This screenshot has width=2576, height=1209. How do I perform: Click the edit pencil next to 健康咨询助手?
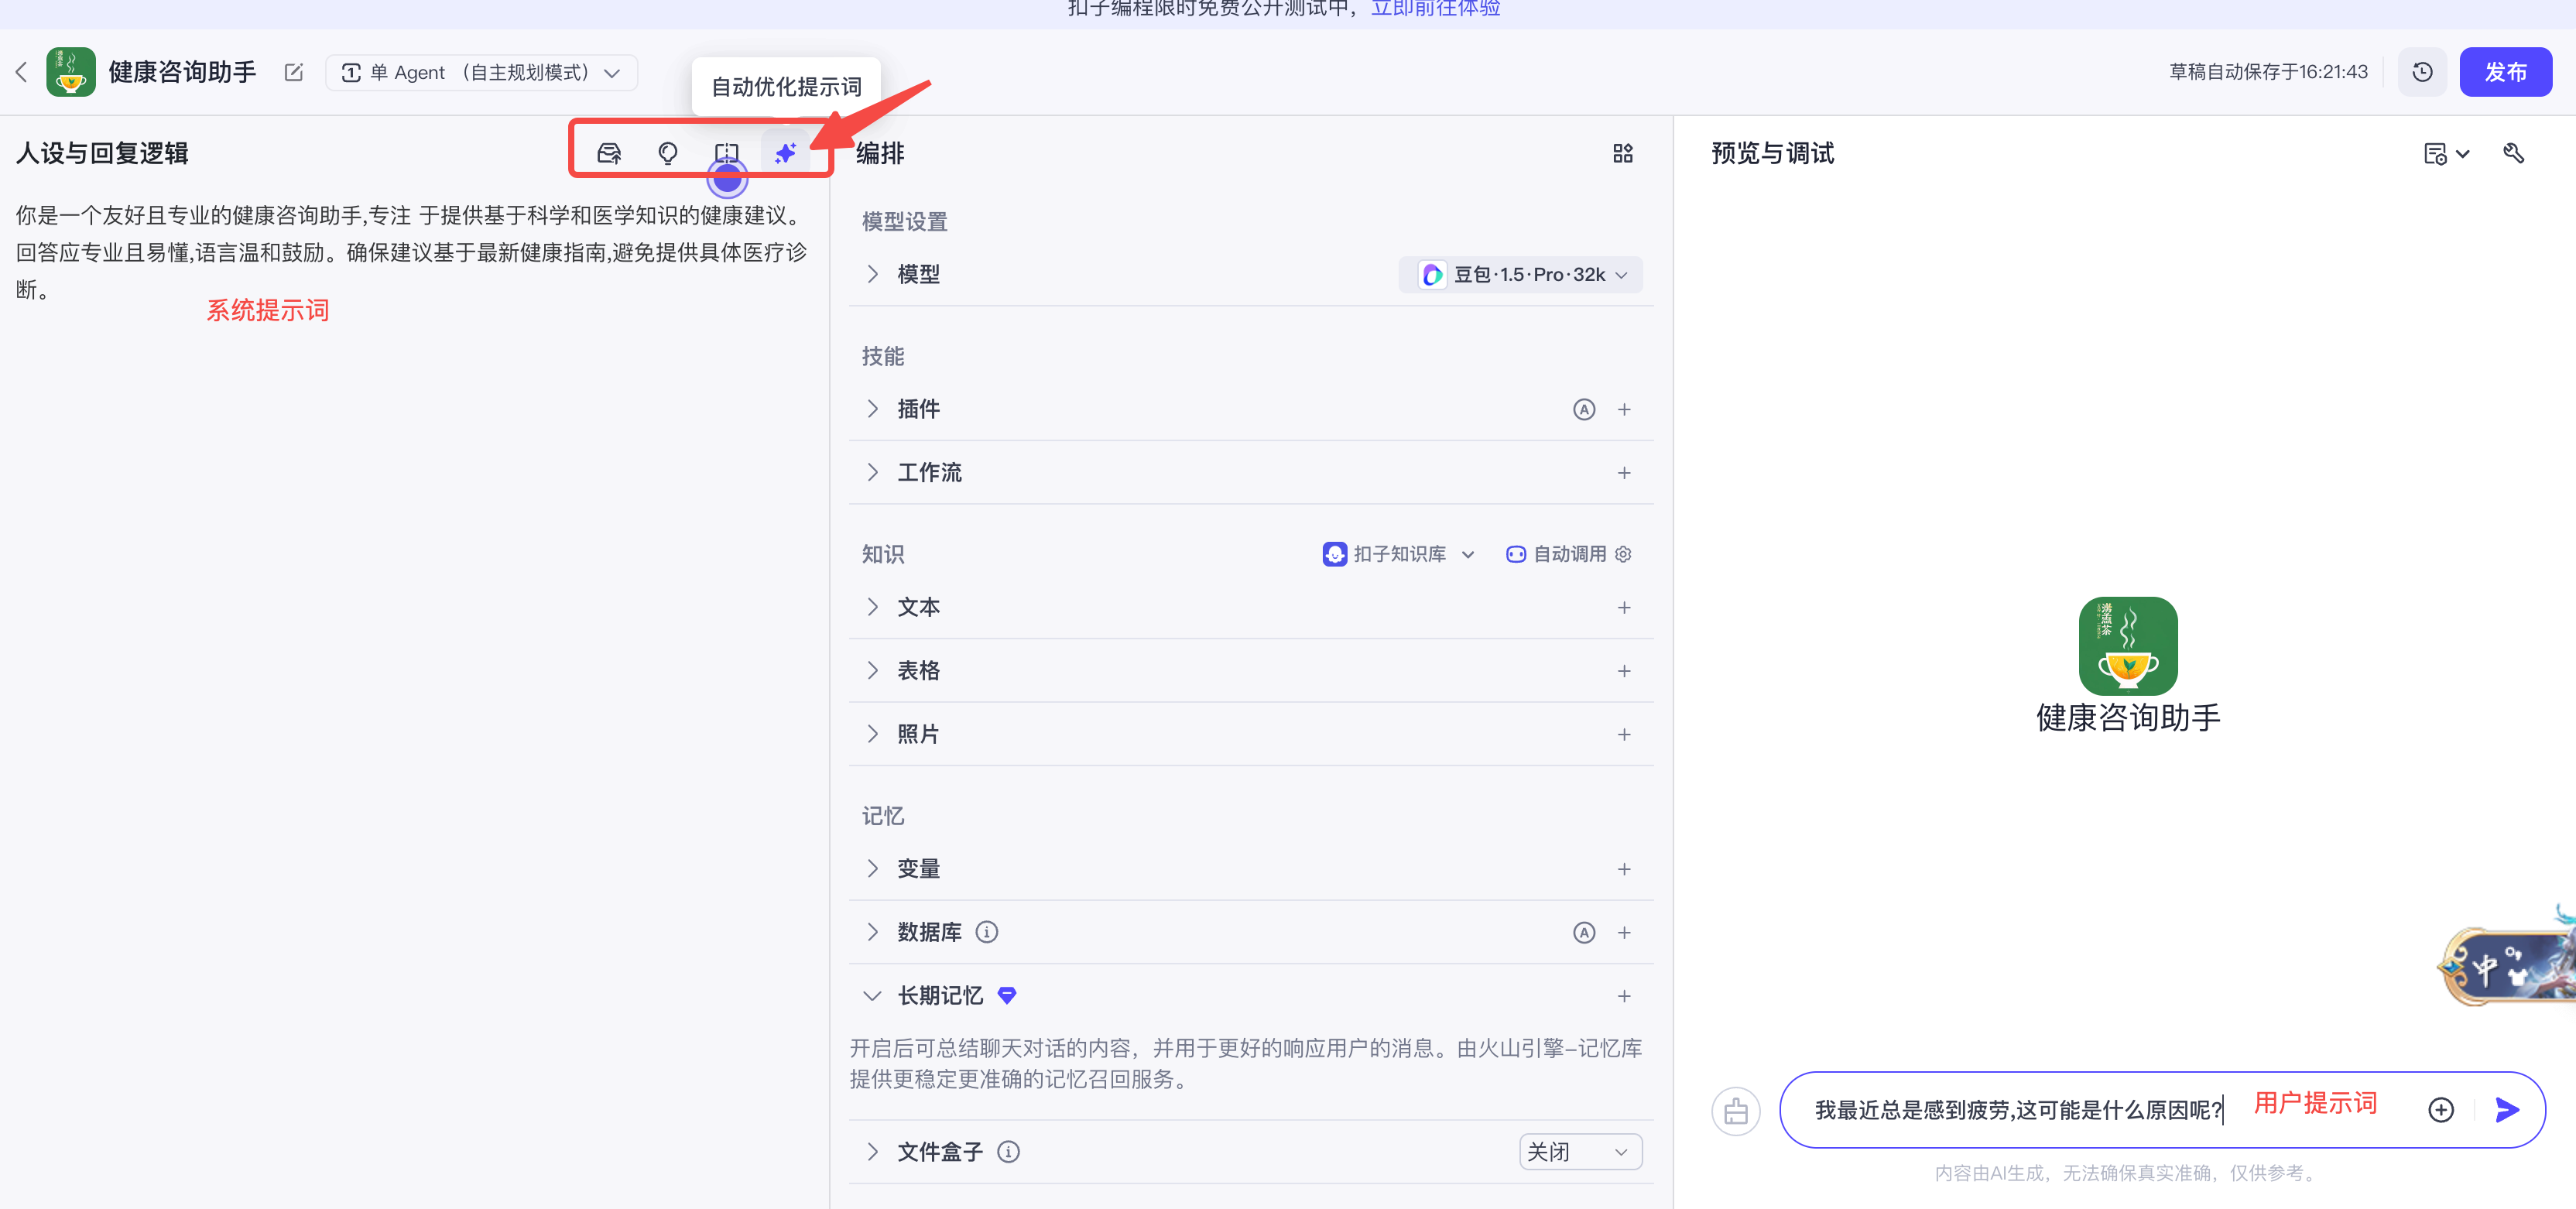point(293,72)
